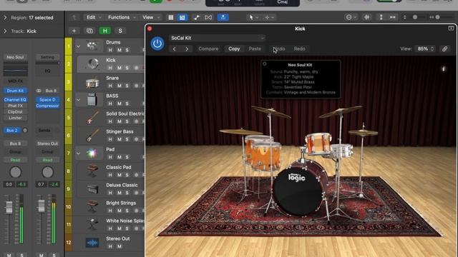Click the duplicate track icon
The image size is (458, 257).
(89, 31)
